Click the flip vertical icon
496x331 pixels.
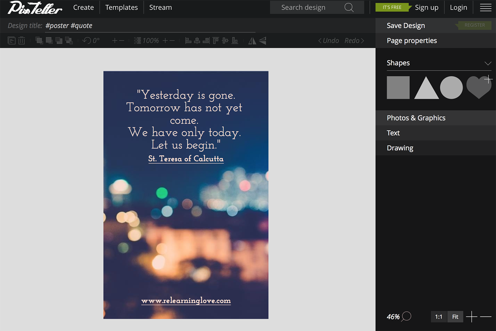(263, 41)
